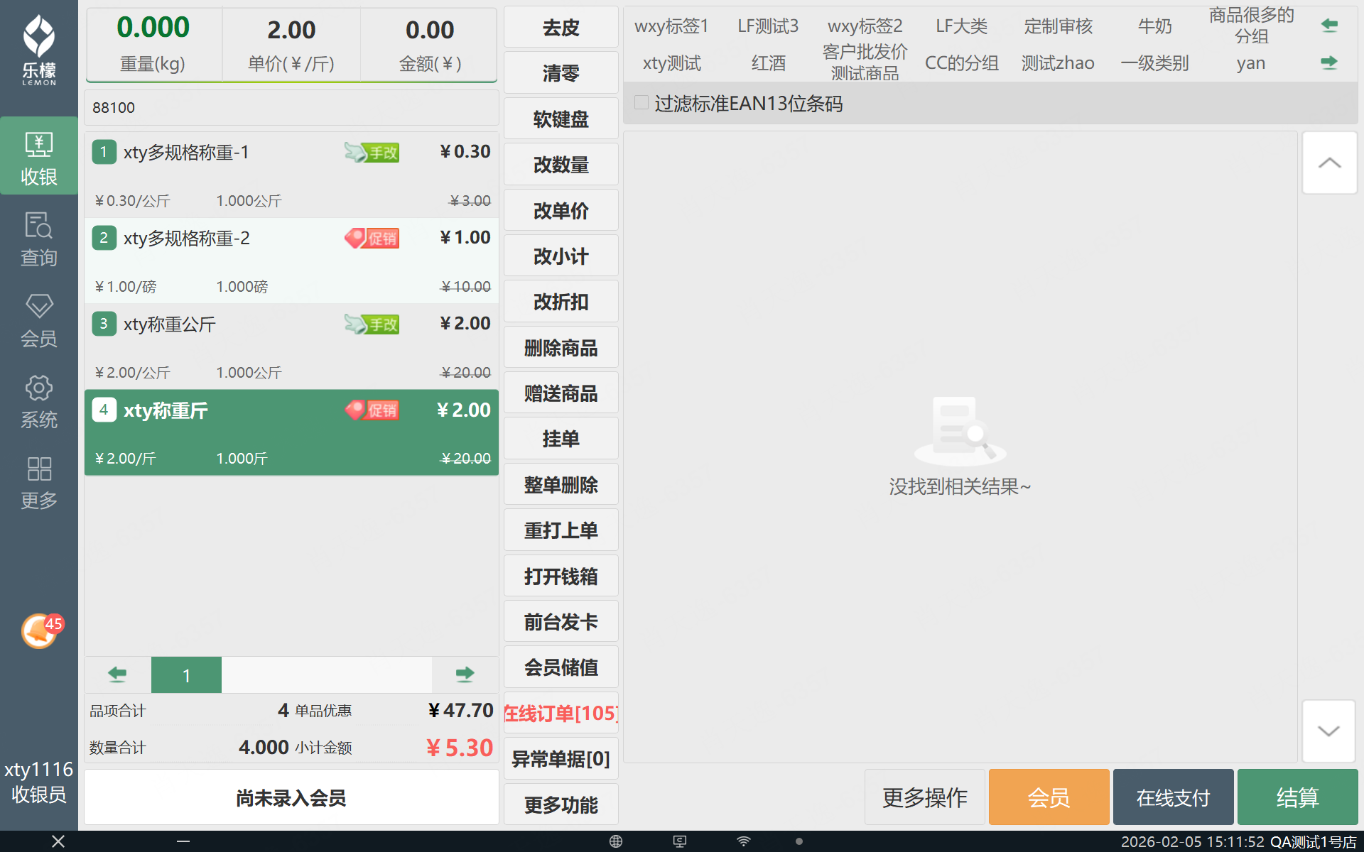Viewport: 1364px width, 852px height.
Task: Click cart list next page arrow
Action: click(465, 674)
